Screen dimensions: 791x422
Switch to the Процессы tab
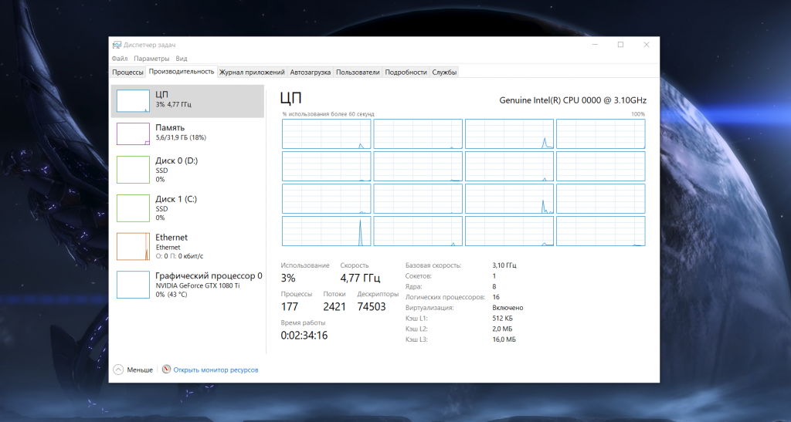click(127, 73)
